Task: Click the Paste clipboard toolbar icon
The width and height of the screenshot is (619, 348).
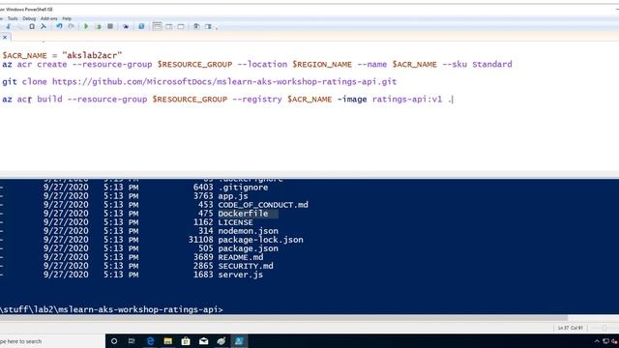Action: [32, 26]
